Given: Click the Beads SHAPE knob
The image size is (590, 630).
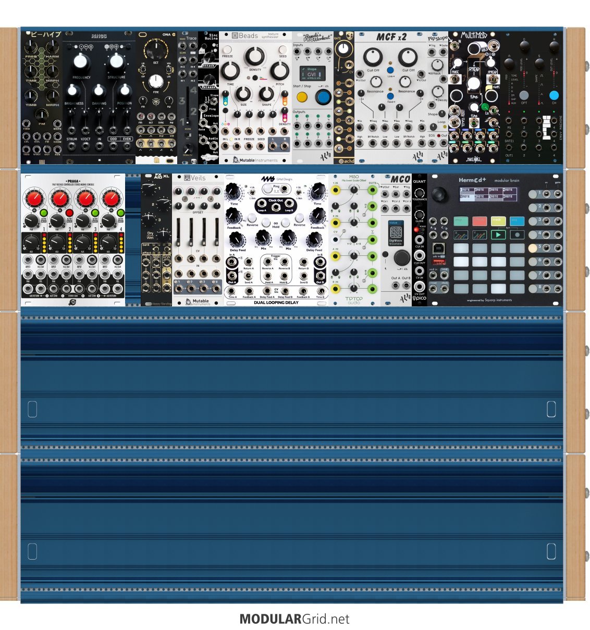Looking at the screenshot, I should pyautogui.click(x=267, y=94).
